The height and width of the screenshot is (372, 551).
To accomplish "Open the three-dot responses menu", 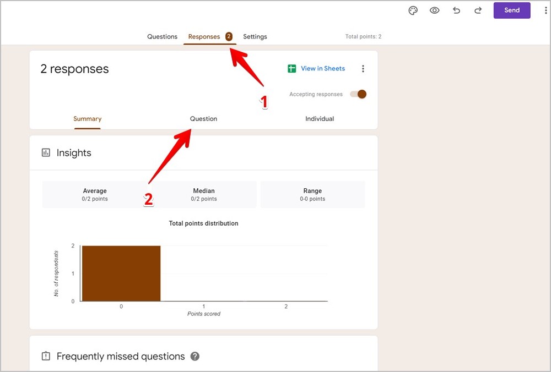I will pos(363,69).
